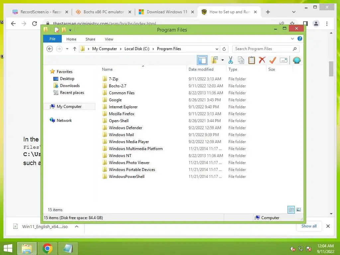The image size is (340, 255).
Task: Select the Common Files folder
Action: pyautogui.click(x=122, y=93)
